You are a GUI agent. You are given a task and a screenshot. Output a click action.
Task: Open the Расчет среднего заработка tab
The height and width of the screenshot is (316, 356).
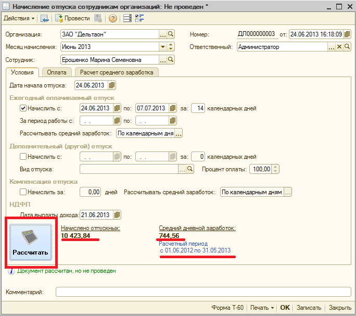pyautogui.click(x=117, y=72)
